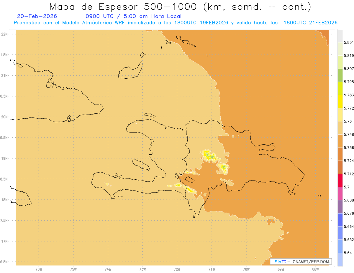Click the colorbar value 5.736
354x273 pixels.
(349, 148)
